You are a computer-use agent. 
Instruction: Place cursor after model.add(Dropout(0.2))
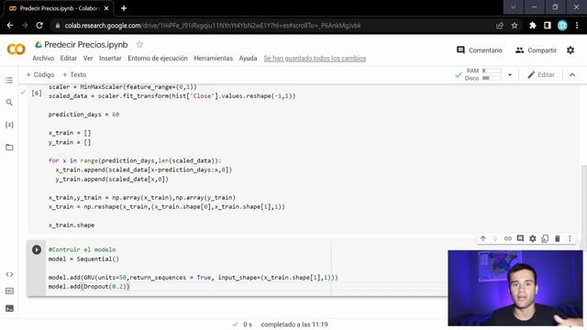point(130,287)
